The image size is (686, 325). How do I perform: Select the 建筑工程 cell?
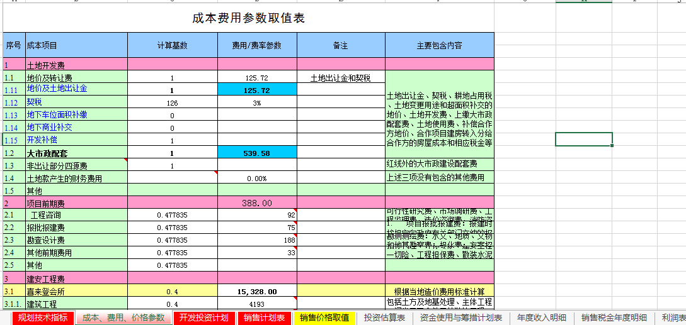(77, 304)
